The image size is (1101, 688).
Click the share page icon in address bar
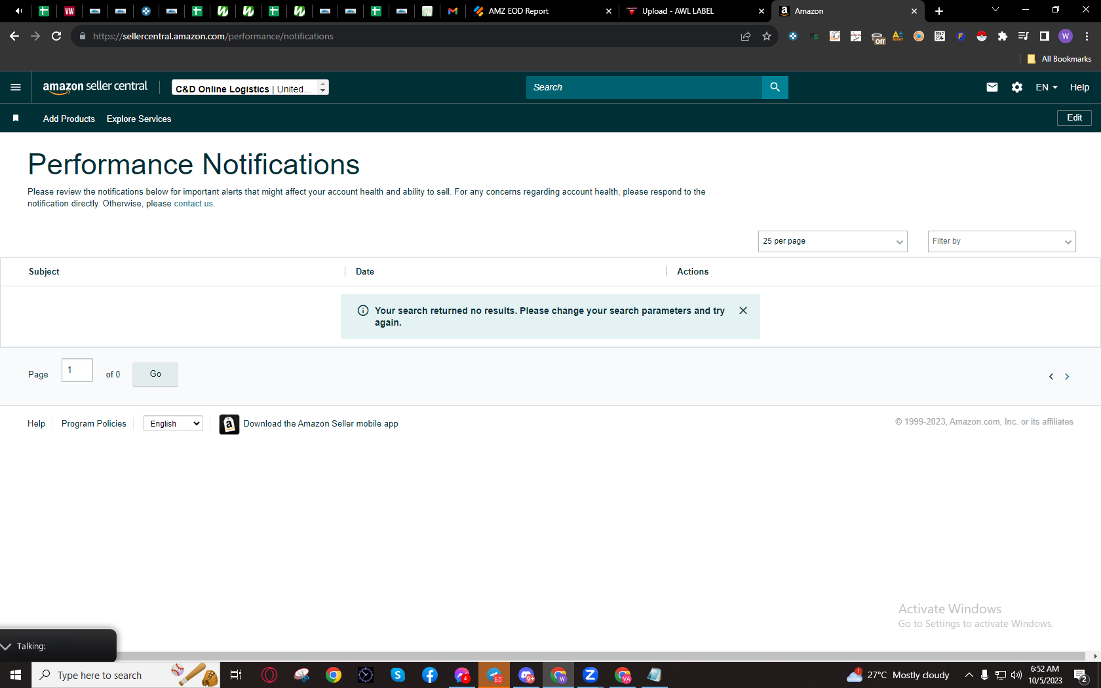(x=746, y=36)
